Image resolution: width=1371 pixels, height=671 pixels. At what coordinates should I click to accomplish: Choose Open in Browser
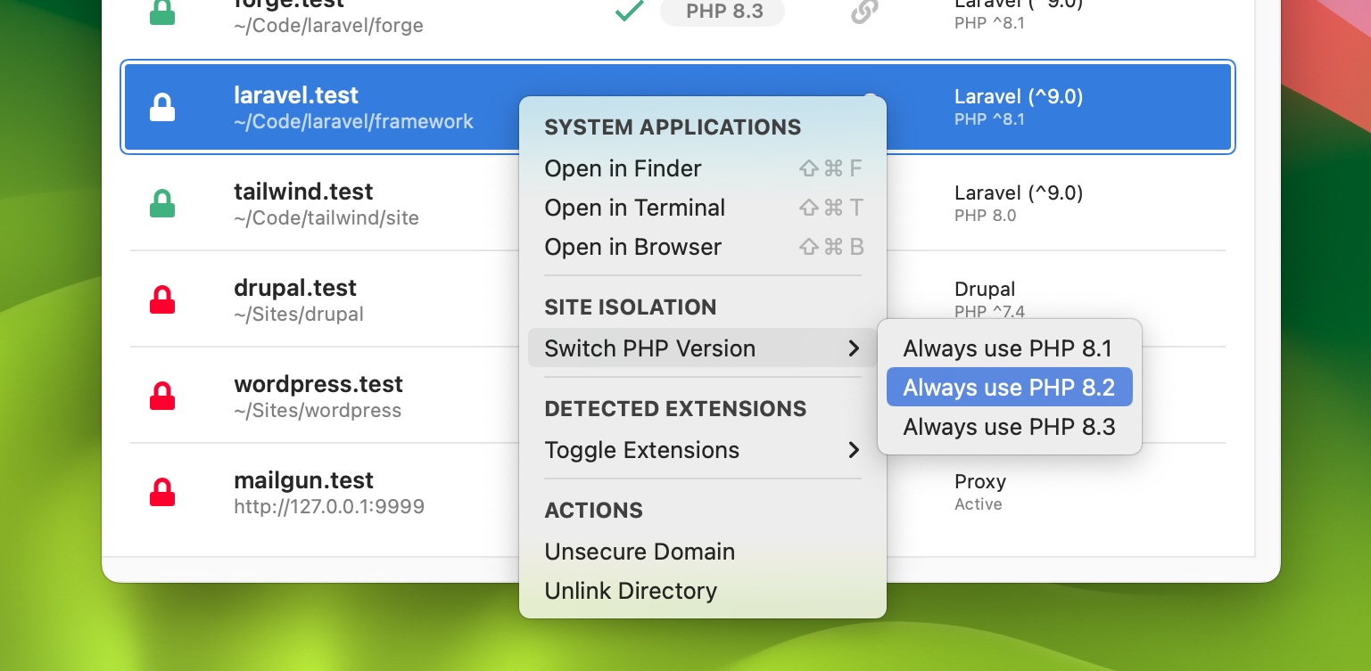pyautogui.click(x=703, y=247)
